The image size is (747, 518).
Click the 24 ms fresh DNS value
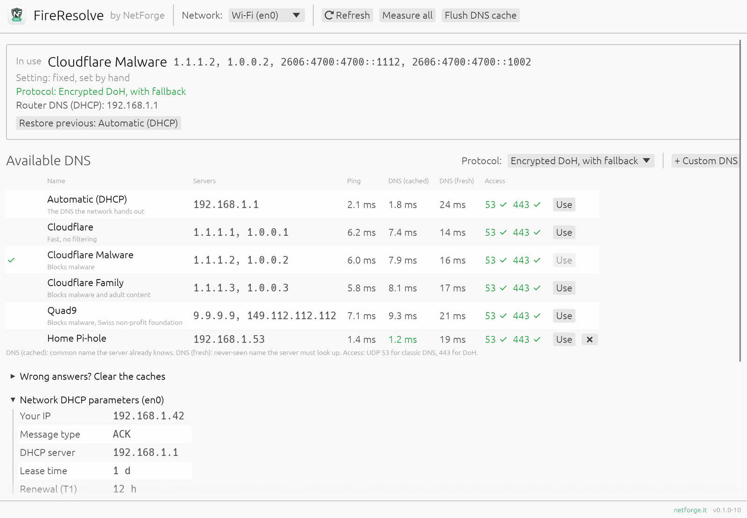(452, 204)
